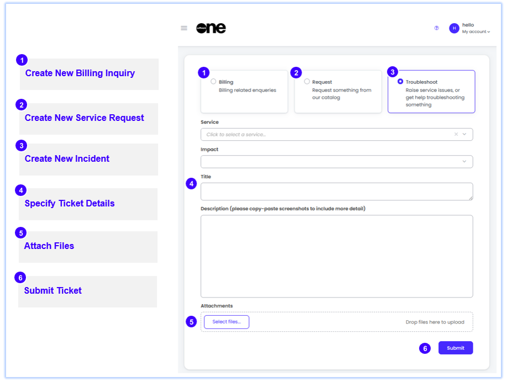Click the "one" logo in header
Image resolution: width=507 pixels, height=382 pixels.
(211, 28)
